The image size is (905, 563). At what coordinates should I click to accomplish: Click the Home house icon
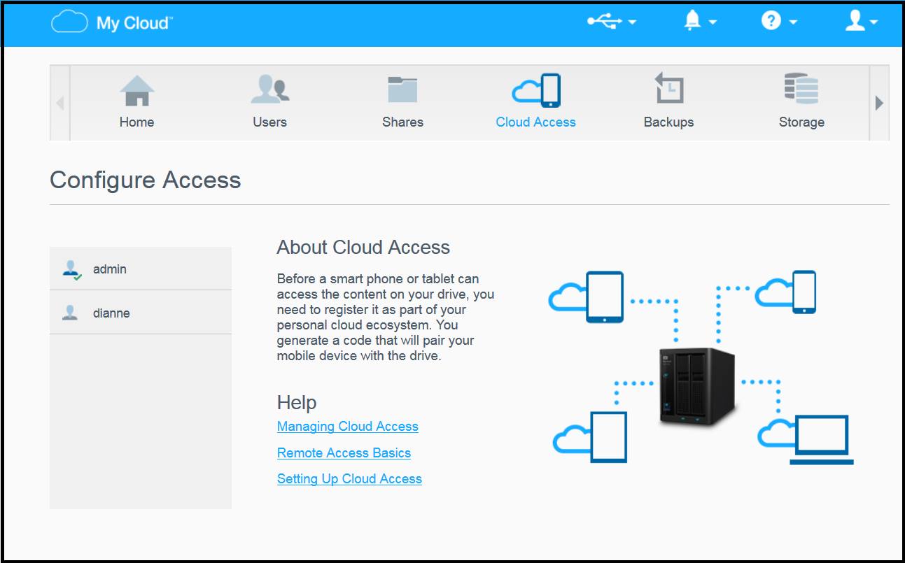[x=136, y=91]
